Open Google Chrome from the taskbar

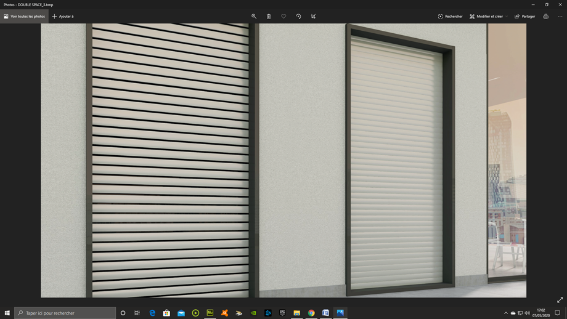click(x=311, y=313)
